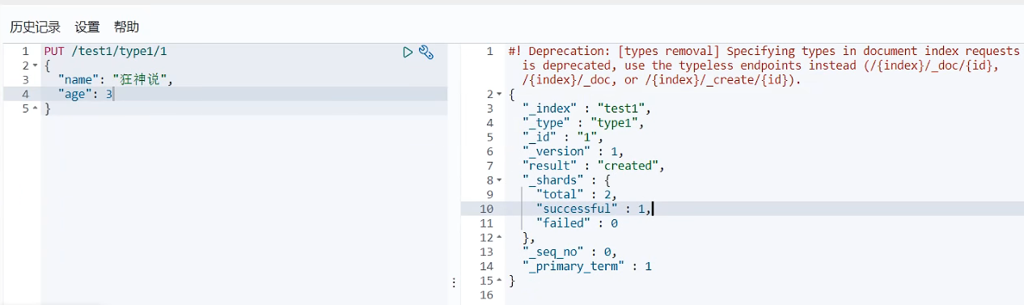Collapse the _shards object fold arrow
Screen dimensions: 1024x305
point(500,180)
